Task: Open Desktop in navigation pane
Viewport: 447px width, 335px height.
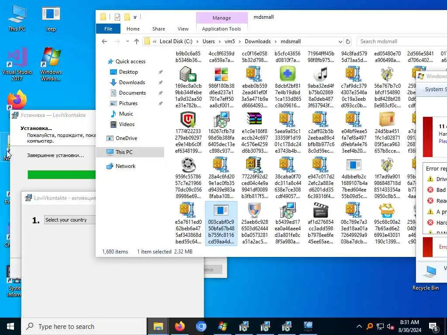Action: (128, 72)
